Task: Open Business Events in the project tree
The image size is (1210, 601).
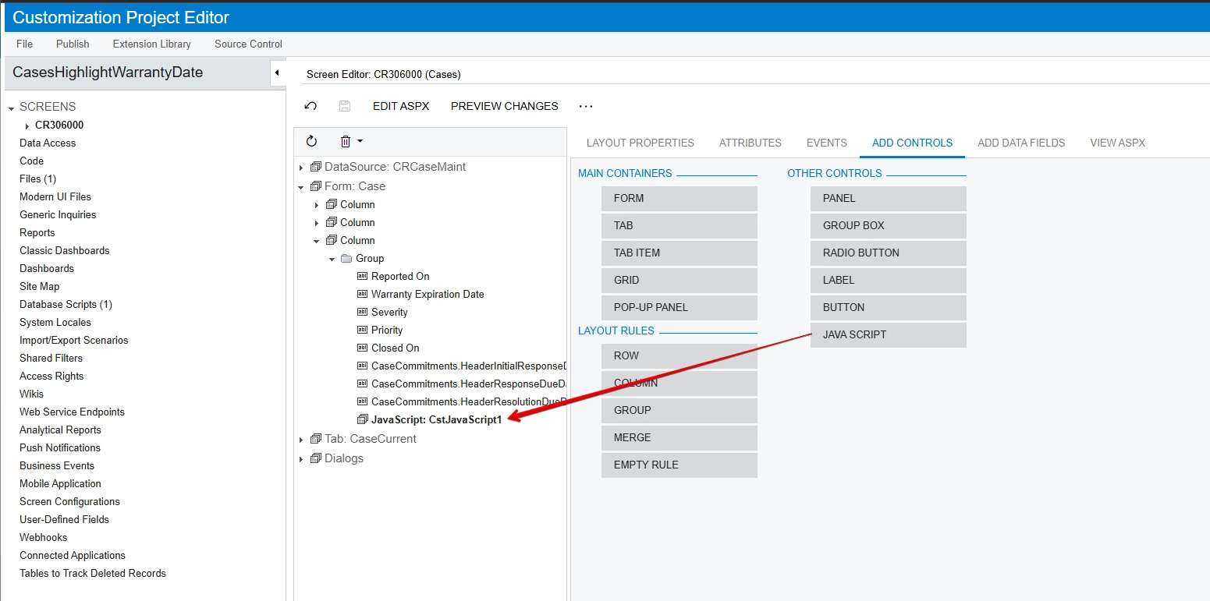Action: 57,465
